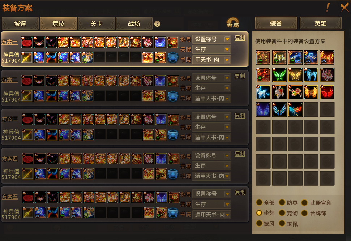Select the 披风 filter radio button
351x241 pixels.
tap(259, 223)
